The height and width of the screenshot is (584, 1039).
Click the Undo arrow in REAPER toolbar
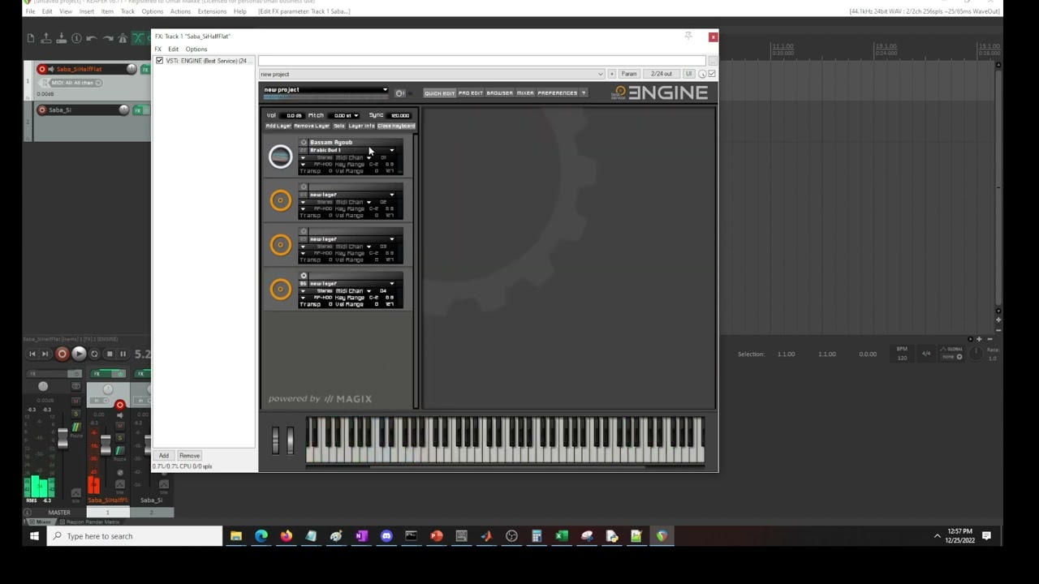point(92,38)
